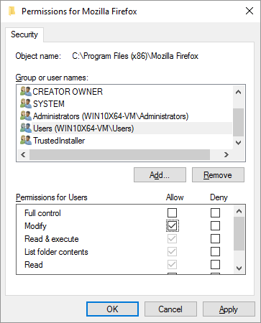Click the group list horizontal scrollbar thumb
The image size is (261, 323).
click(119, 154)
